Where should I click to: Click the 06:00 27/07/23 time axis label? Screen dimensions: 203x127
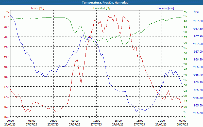[53, 123]
